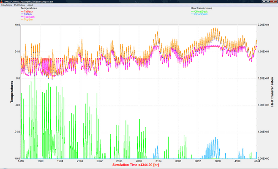Click the Heat transfer rates legend heading
The height and width of the screenshot is (169, 278).
pyautogui.click(x=202, y=8)
